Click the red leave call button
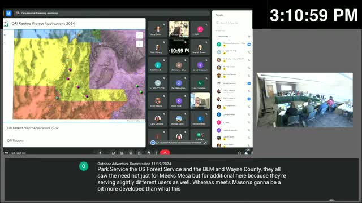 click(165, 153)
